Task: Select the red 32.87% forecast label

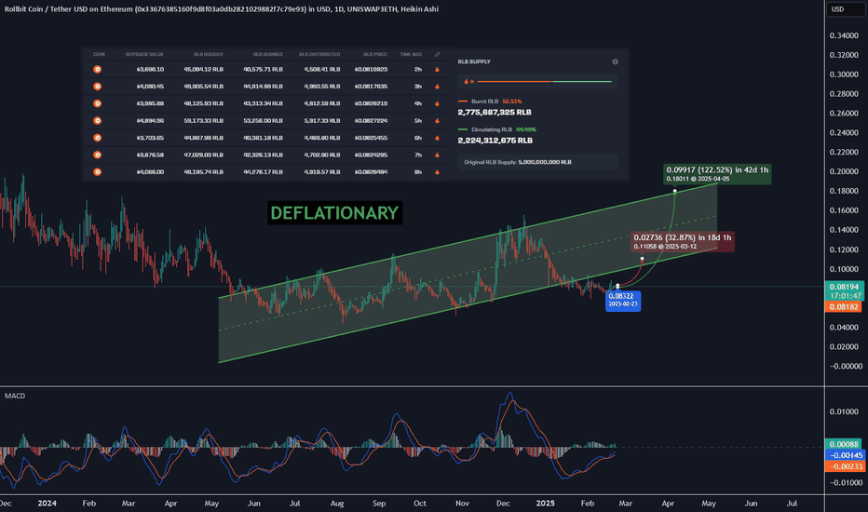Action: (683, 241)
